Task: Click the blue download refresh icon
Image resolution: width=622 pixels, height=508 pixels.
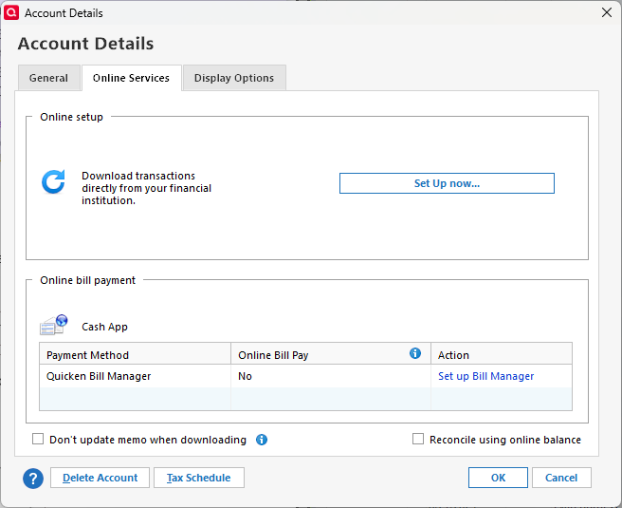Action: pyautogui.click(x=53, y=182)
